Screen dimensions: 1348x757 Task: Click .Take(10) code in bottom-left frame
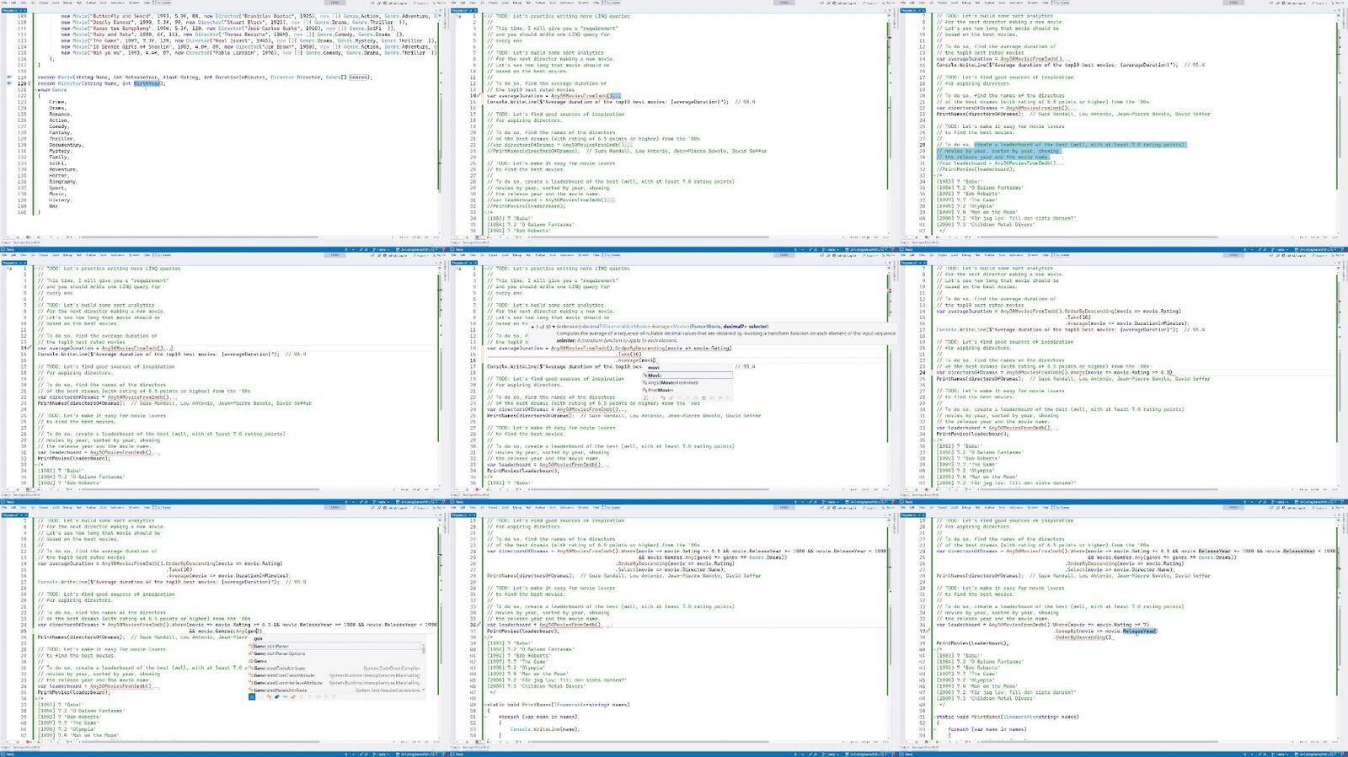pos(179,570)
